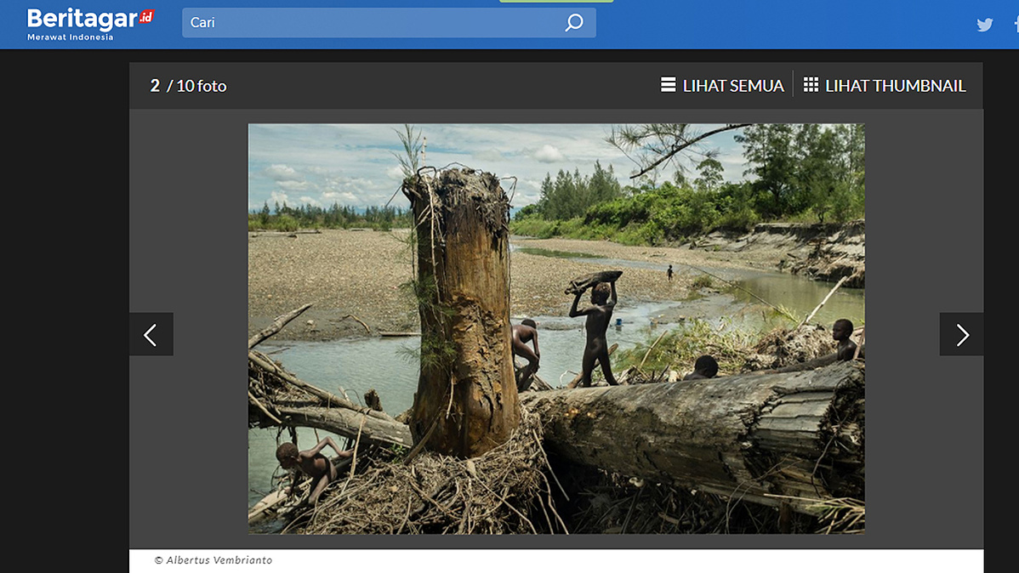
Task: Click the Beritagar.id logo
Action: [89, 24]
